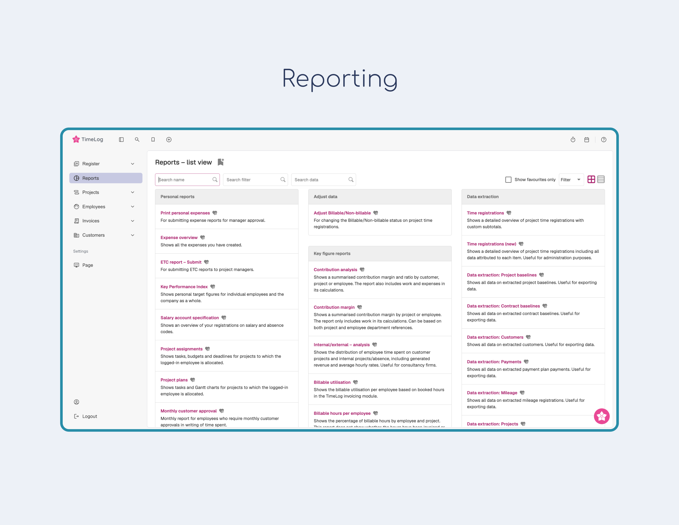The height and width of the screenshot is (525, 679).
Task: Open Page under Settings
Action: point(87,265)
